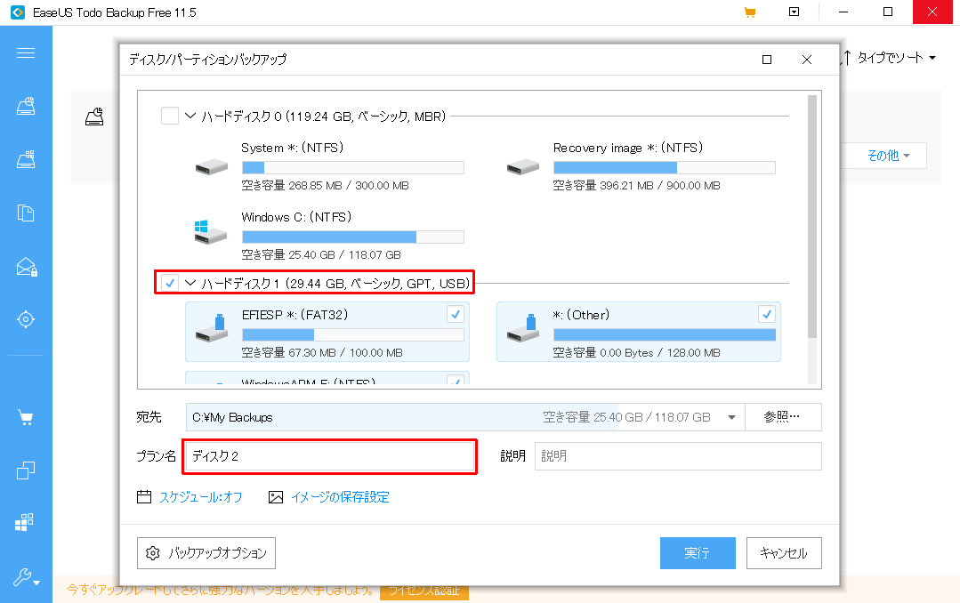Screen dimensions: 960x603
Task: Click the System partition drive icon
Action: click(212, 166)
